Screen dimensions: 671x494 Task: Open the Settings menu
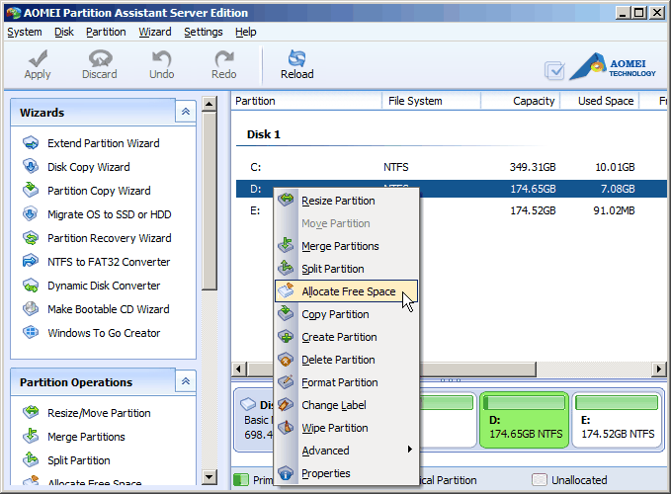[204, 32]
